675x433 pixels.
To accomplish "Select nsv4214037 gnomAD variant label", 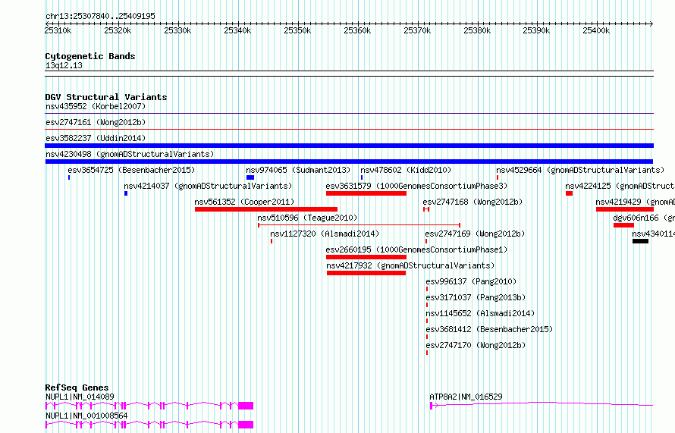I will 208,186.
